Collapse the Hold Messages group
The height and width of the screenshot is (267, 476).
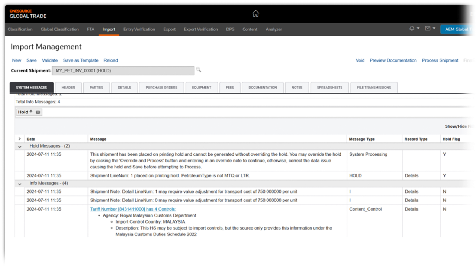pyautogui.click(x=20, y=146)
